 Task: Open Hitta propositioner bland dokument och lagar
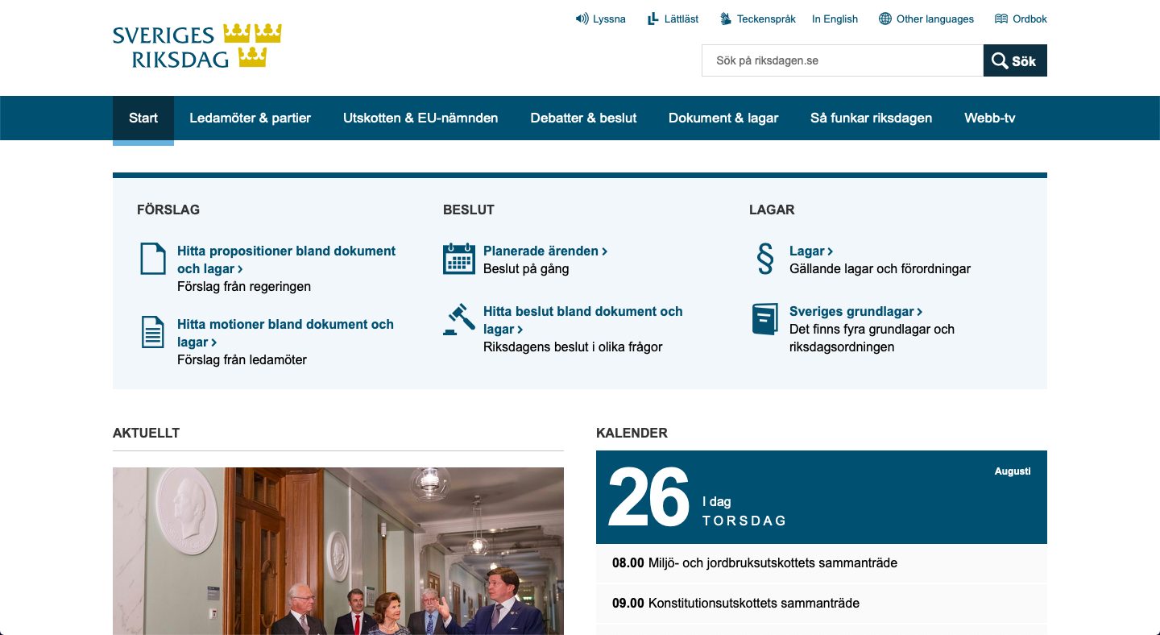(x=286, y=259)
